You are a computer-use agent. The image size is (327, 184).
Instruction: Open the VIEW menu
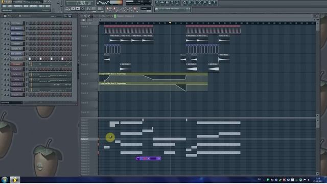26,6
